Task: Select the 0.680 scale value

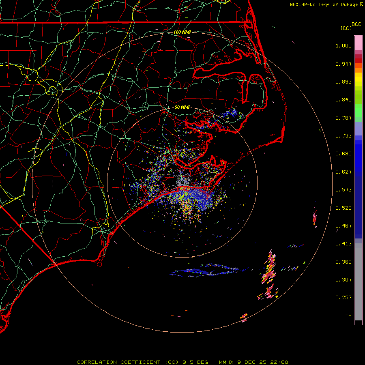Action: (x=344, y=154)
